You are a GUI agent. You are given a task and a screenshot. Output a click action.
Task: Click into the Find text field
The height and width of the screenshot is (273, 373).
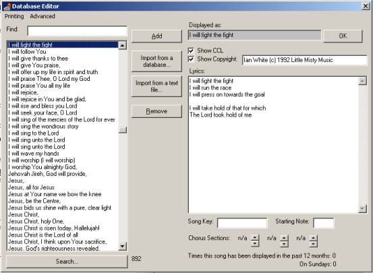click(78, 31)
